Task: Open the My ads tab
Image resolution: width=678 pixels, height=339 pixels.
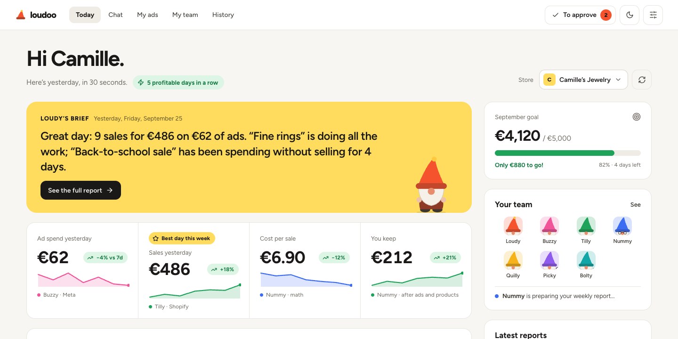Action: point(147,15)
